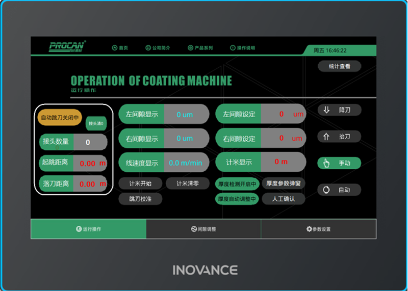Click the 左间隙设定 value field
Viewport: 408px width, 291px height.
tap(283, 114)
